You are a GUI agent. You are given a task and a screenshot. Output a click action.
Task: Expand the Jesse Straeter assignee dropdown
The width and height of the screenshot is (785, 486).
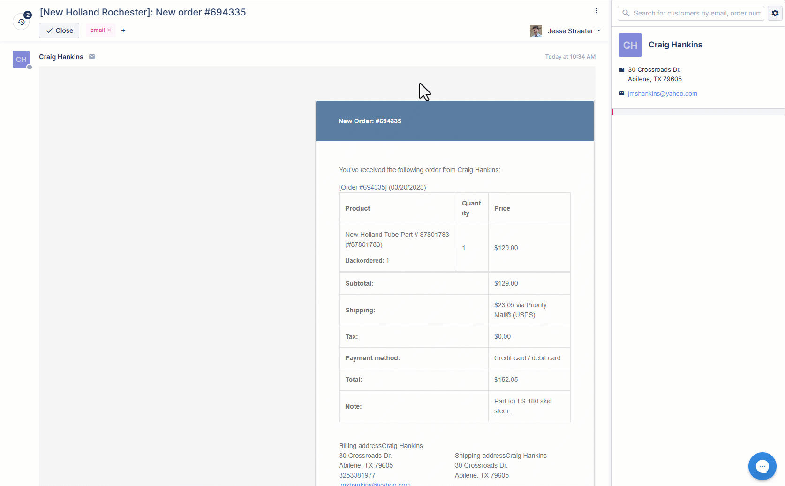pos(599,31)
